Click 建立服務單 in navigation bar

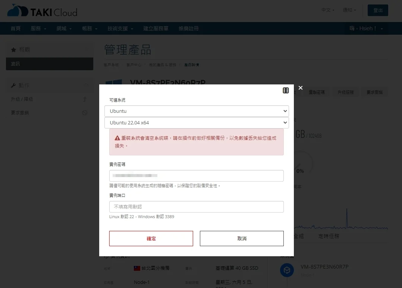pyautogui.click(x=156, y=28)
